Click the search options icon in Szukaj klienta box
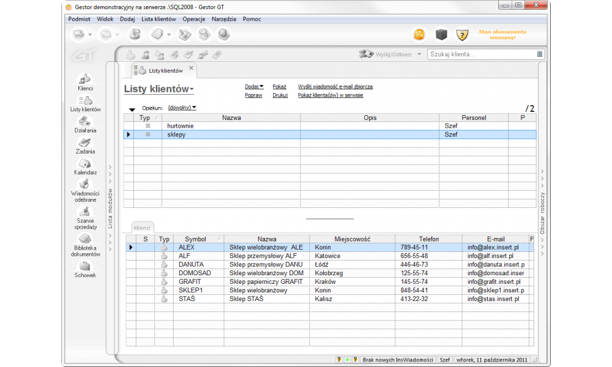Screen dimensions: 612x367 (x=539, y=54)
